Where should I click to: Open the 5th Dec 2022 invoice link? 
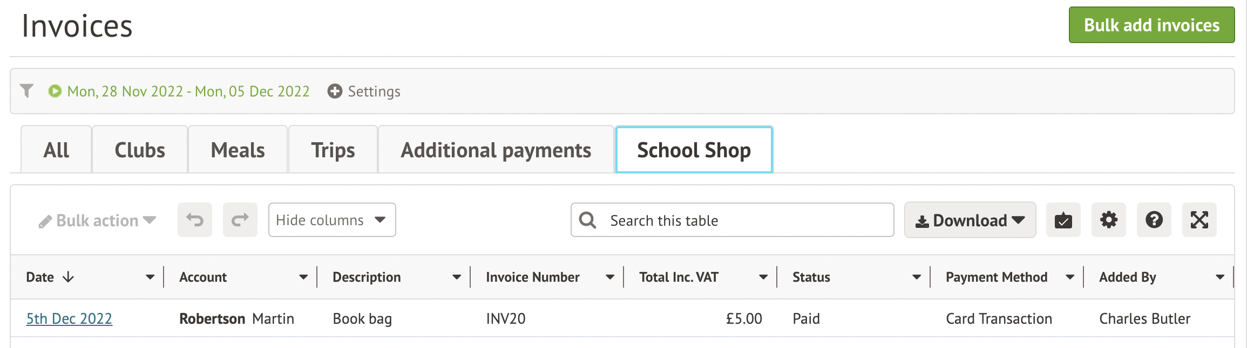(x=69, y=318)
